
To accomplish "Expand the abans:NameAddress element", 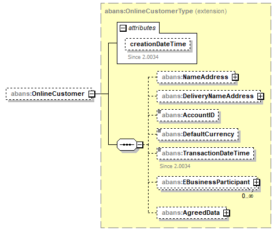I will pyautogui.click(x=235, y=77).
